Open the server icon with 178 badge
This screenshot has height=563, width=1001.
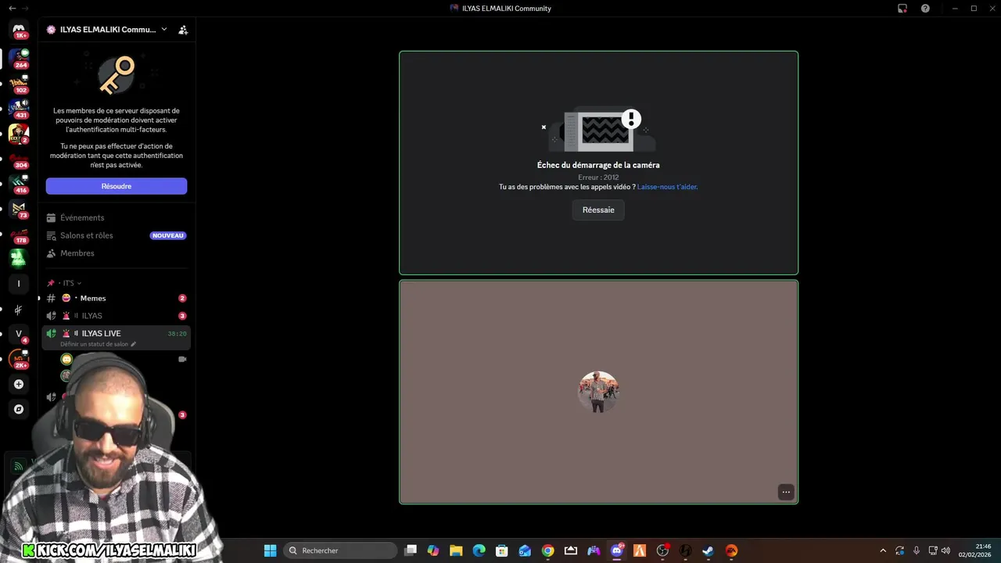[x=19, y=234]
